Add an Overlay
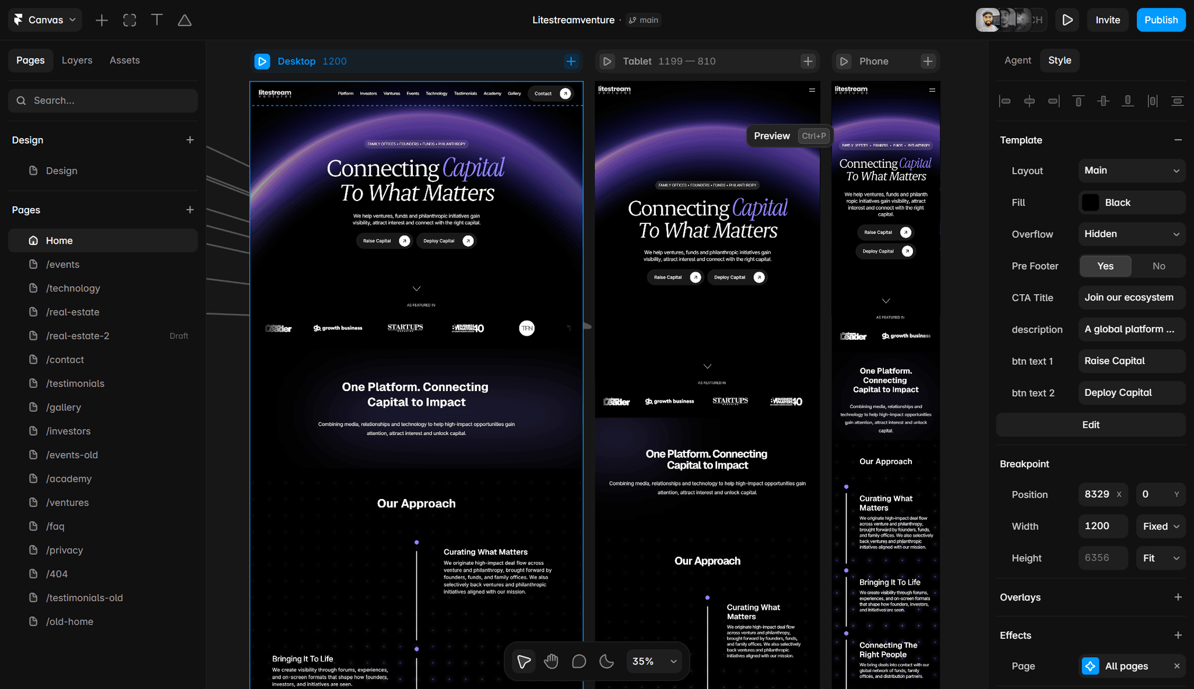Screen dimensions: 1194x689 [x=1178, y=597]
